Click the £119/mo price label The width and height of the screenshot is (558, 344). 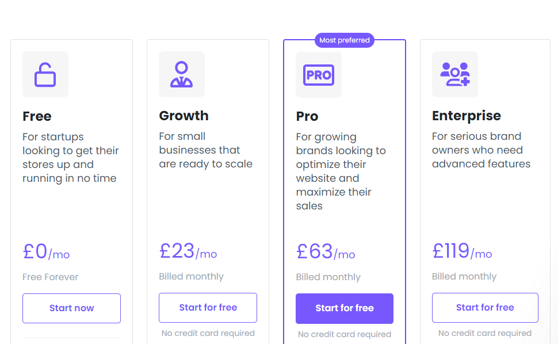pyautogui.click(x=462, y=251)
